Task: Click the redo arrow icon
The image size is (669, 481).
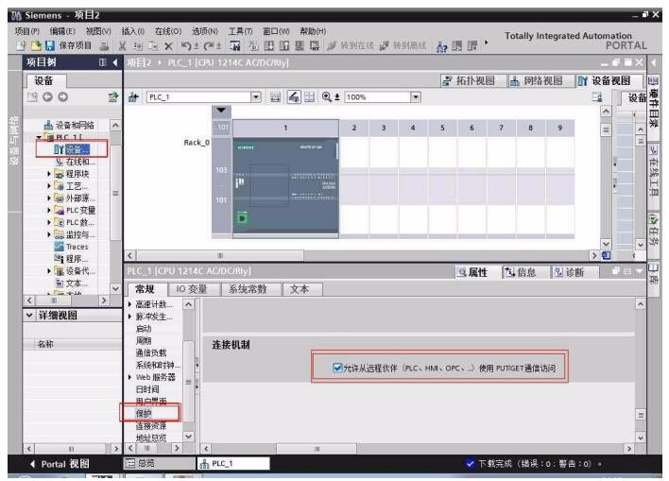Action: point(209,46)
